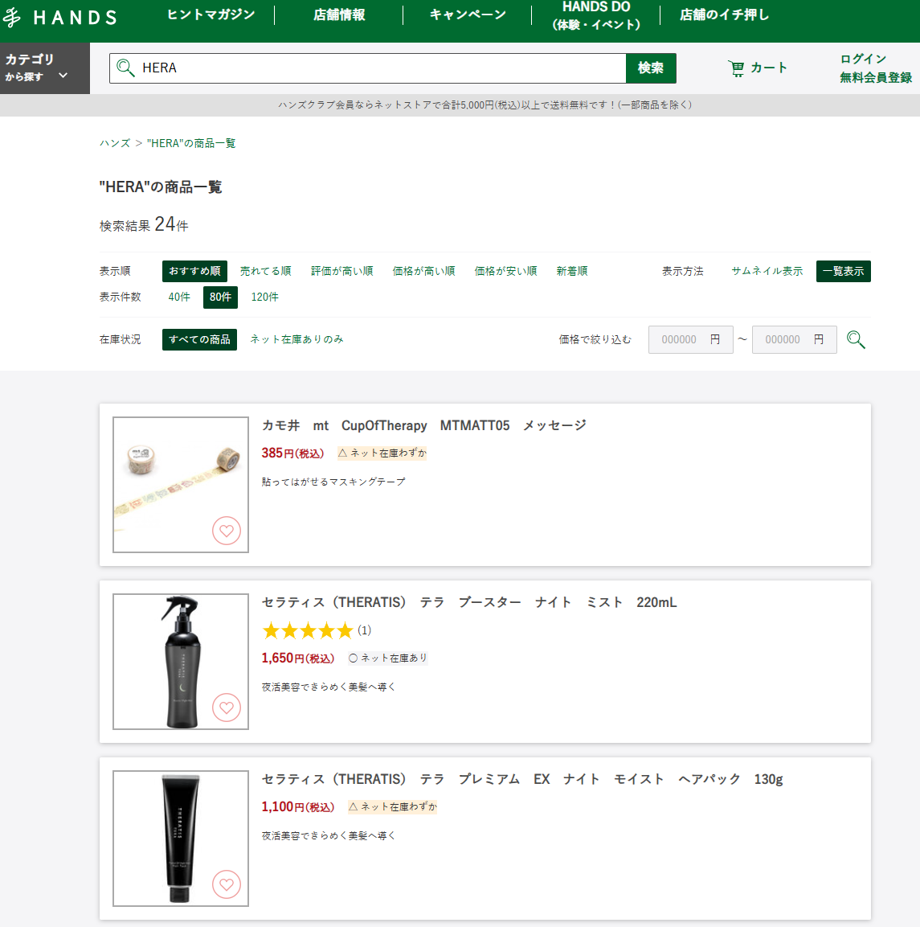920x927 pixels.
Task: Click the カート text link
Action: [x=769, y=68]
